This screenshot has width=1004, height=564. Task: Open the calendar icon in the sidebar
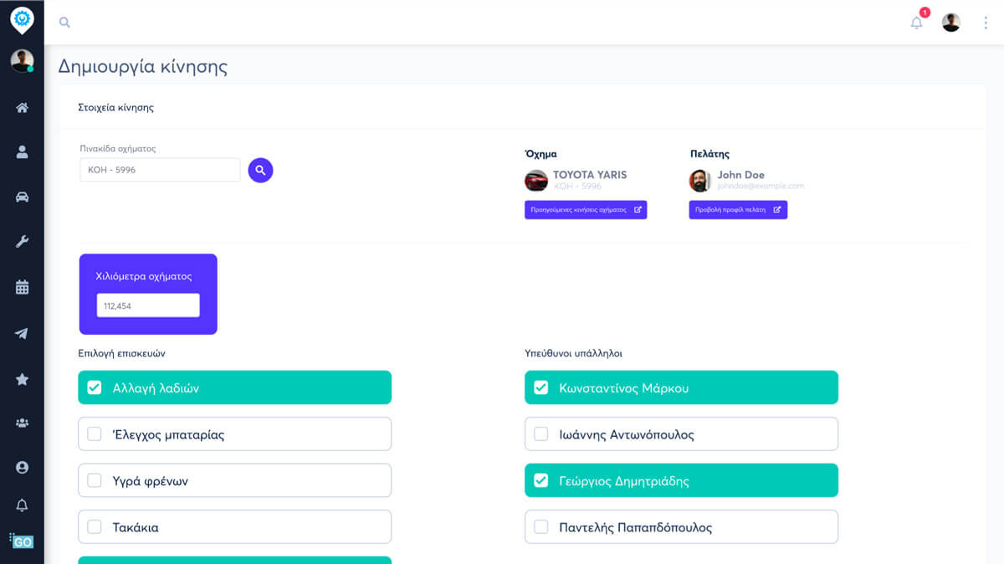pyautogui.click(x=22, y=285)
